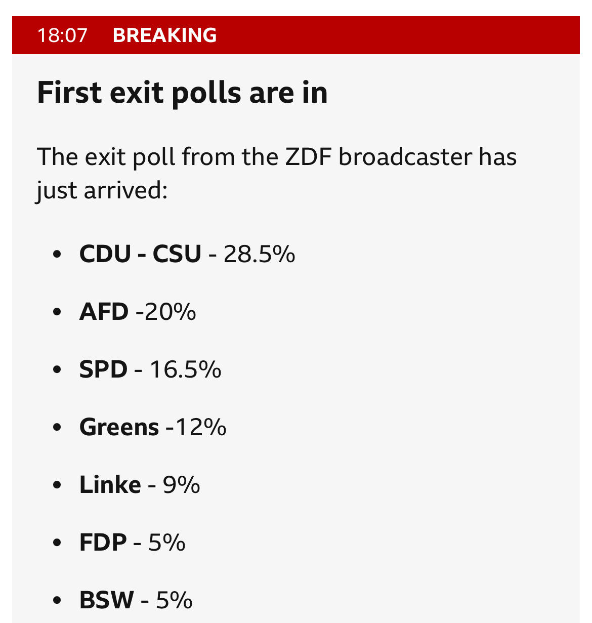
Task: Select the SPD party name
Action: pyautogui.click(x=103, y=369)
